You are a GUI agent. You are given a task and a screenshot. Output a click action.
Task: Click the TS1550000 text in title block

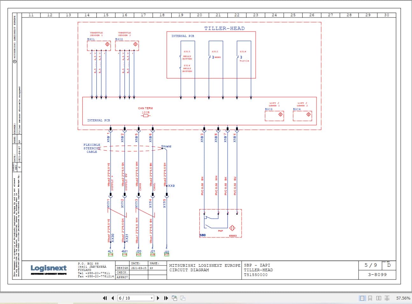tap(256, 275)
